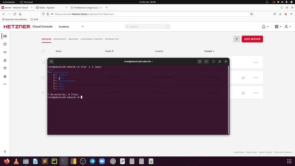Image resolution: width=295 pixels, height=166 pixels.
Task: Open the Firefox downloads icon
Action: tap(280, 14)
